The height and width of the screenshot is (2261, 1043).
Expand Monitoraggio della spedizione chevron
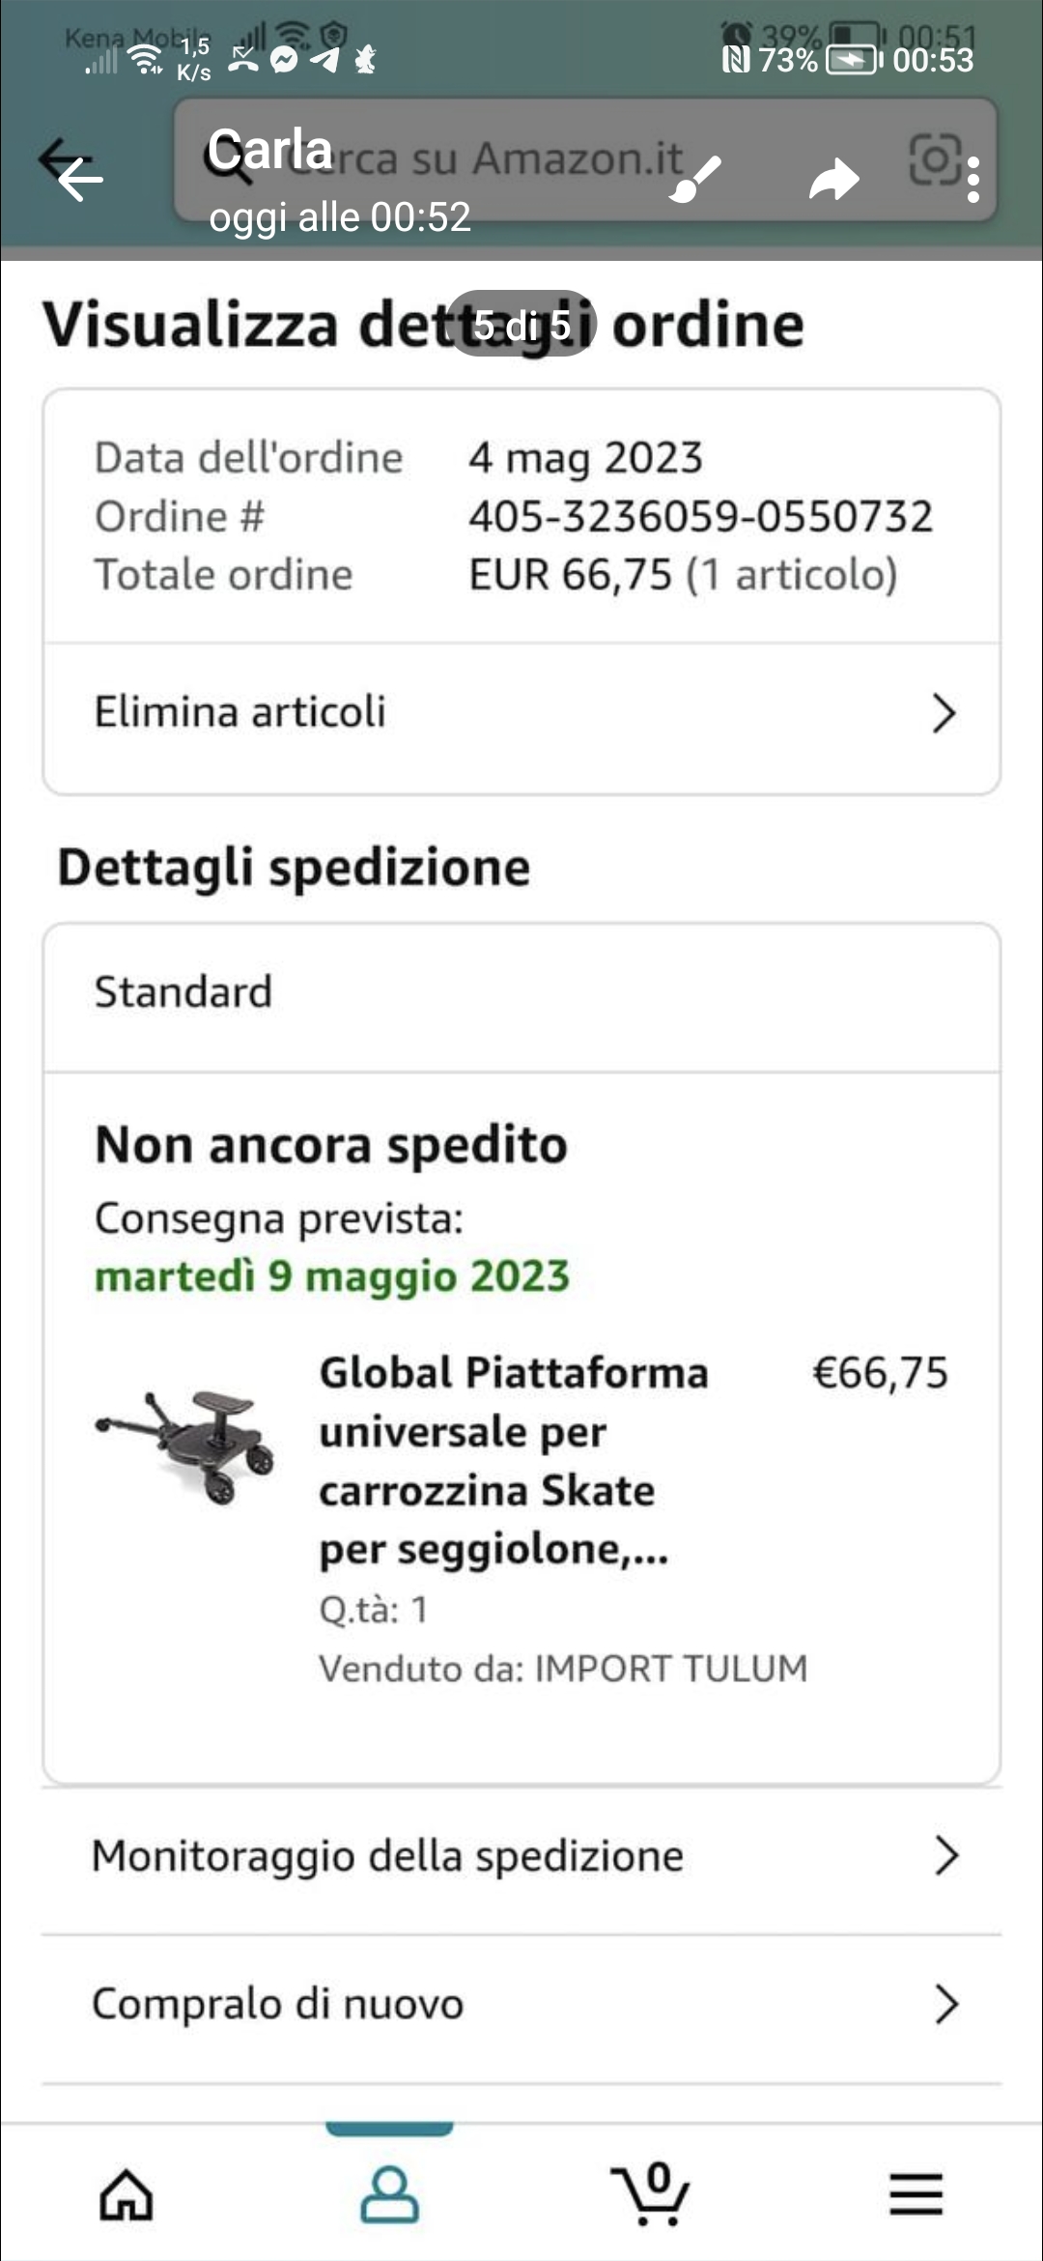(x=946, y=1855)
